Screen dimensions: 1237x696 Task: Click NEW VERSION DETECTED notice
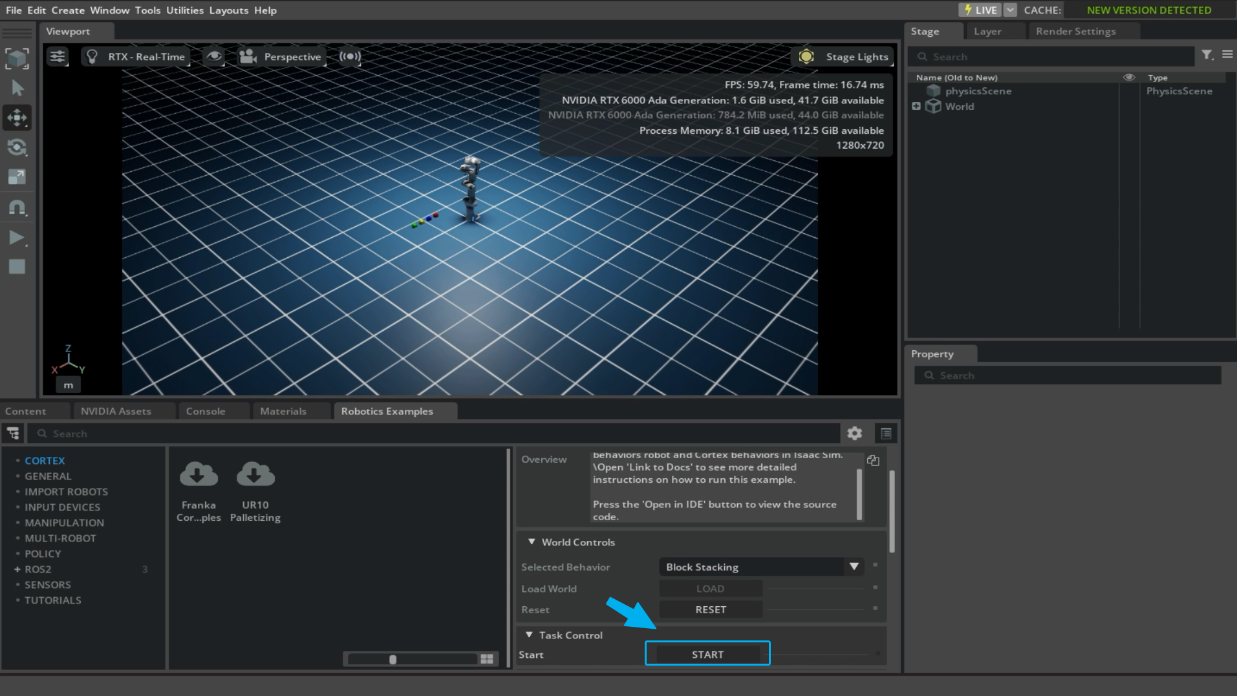pos(1149,10)
